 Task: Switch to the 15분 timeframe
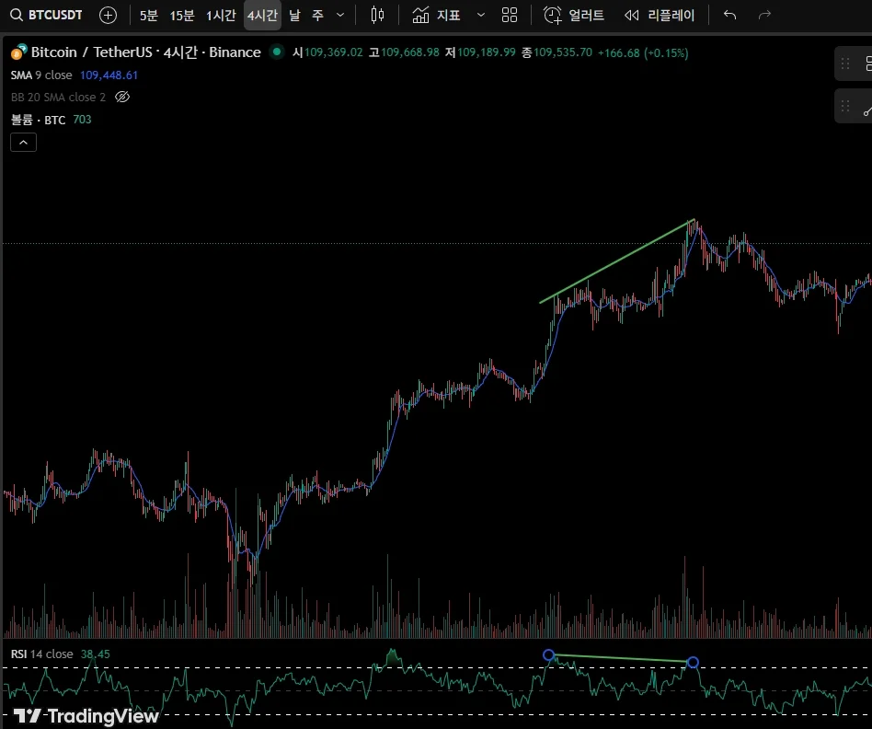coord(182,15)
